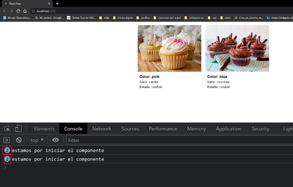Click the pink vanilla cupcake image
Screen dimensions: 293x187
pos(169,48)
